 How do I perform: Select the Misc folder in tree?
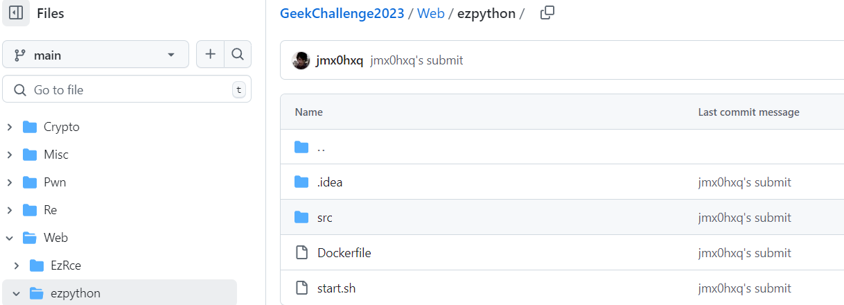point(55,155)
